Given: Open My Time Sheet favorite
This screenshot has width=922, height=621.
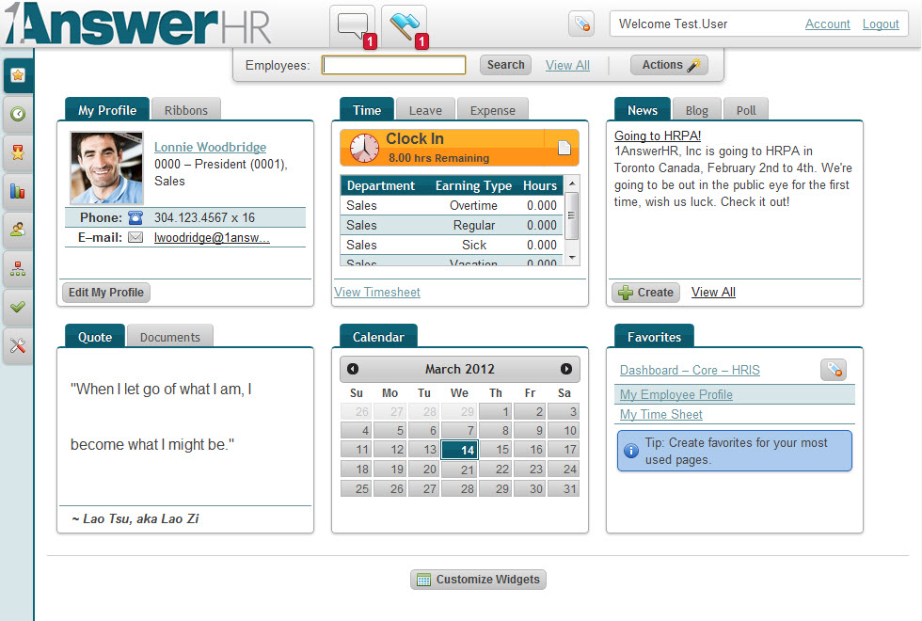Looking at the screenshot, I should tap(660, 415).
